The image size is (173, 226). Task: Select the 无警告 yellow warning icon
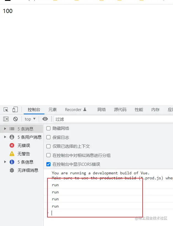12,154
